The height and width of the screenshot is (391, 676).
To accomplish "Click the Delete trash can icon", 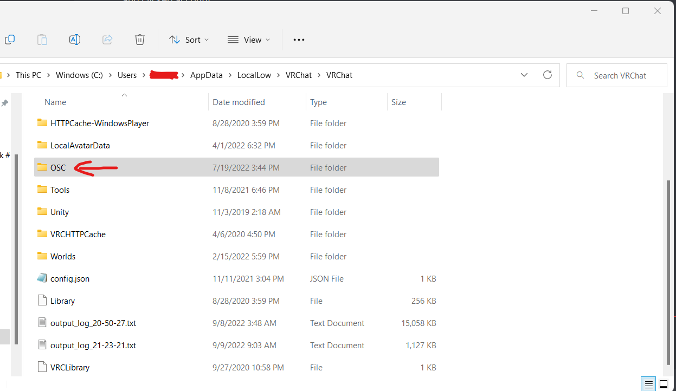I will click(140, 40).
